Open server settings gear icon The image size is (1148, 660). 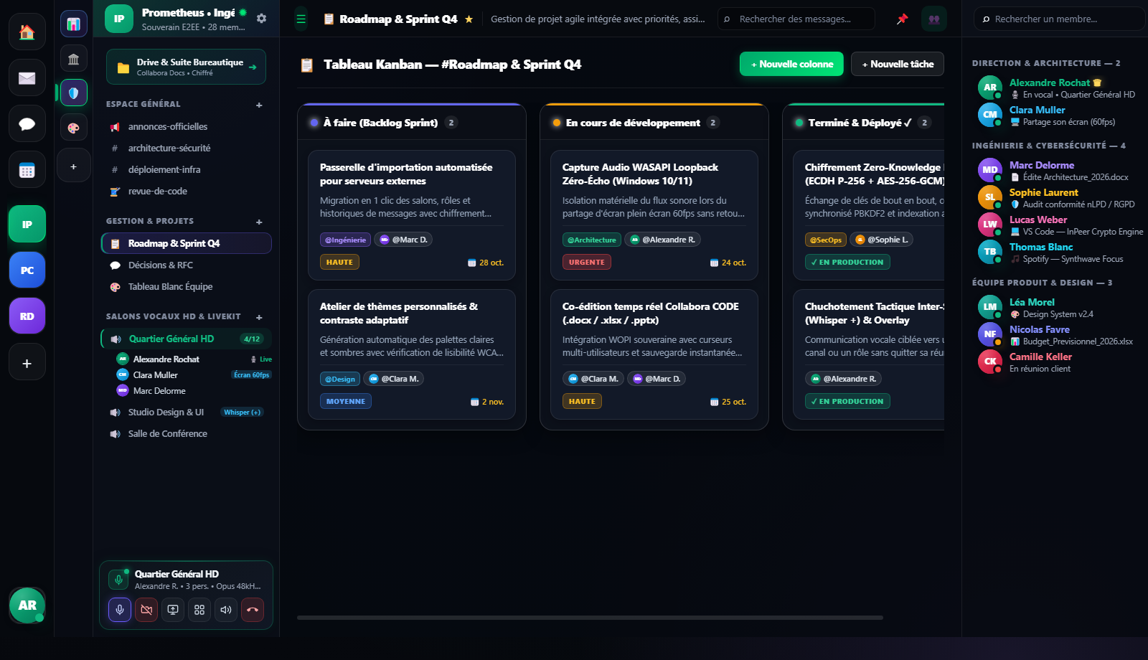coord(261,19)
